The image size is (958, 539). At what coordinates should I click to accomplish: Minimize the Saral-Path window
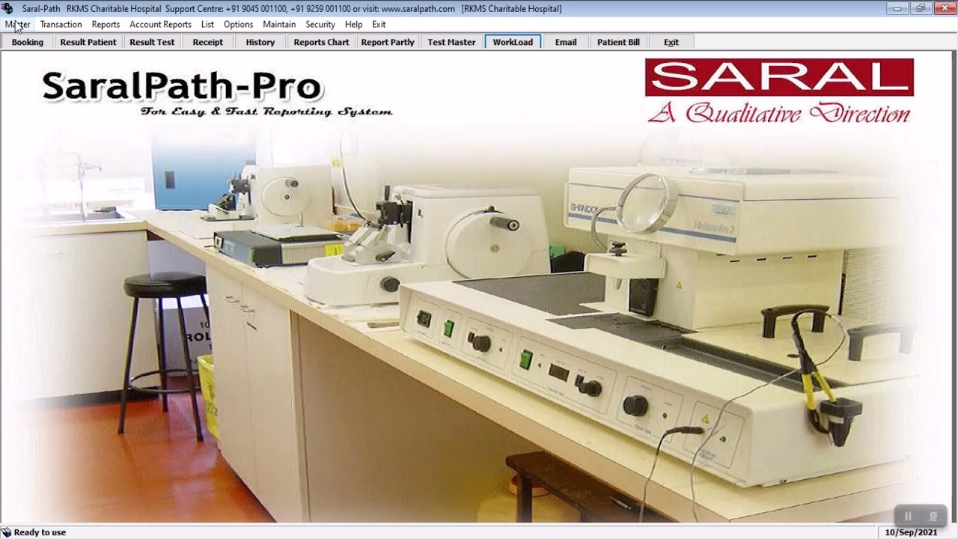tap(897, 8)
